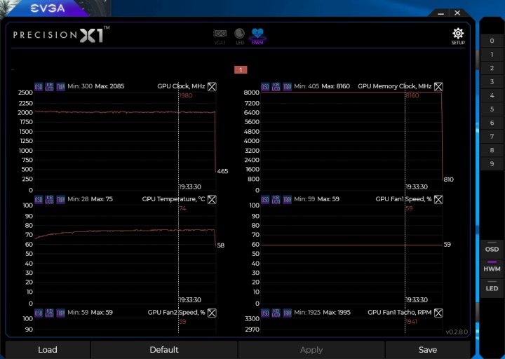This screenshot has width=505, height=359.
Task: Switch to the VGA 1 card view
Action: (220, 36)
